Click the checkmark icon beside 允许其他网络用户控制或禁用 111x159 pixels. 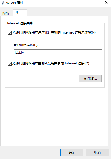pyautogui.click(x=10, y=64)
